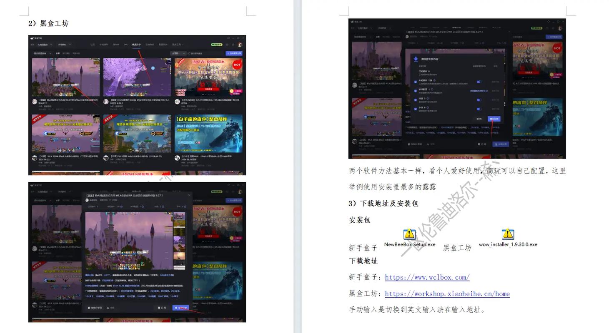The height and width of the screenshot is (333, 609).
Task: Click 订阅 in the ElvUI preview dialog
Action: tap(162, 308)
